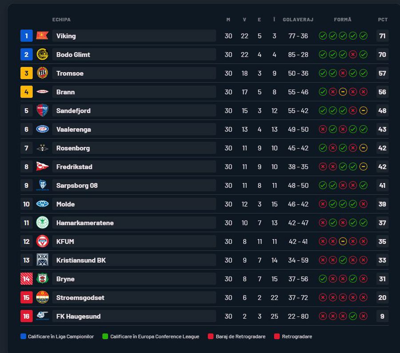Select the Molde team name
400x353 pixels.
[x=65, y=204]
